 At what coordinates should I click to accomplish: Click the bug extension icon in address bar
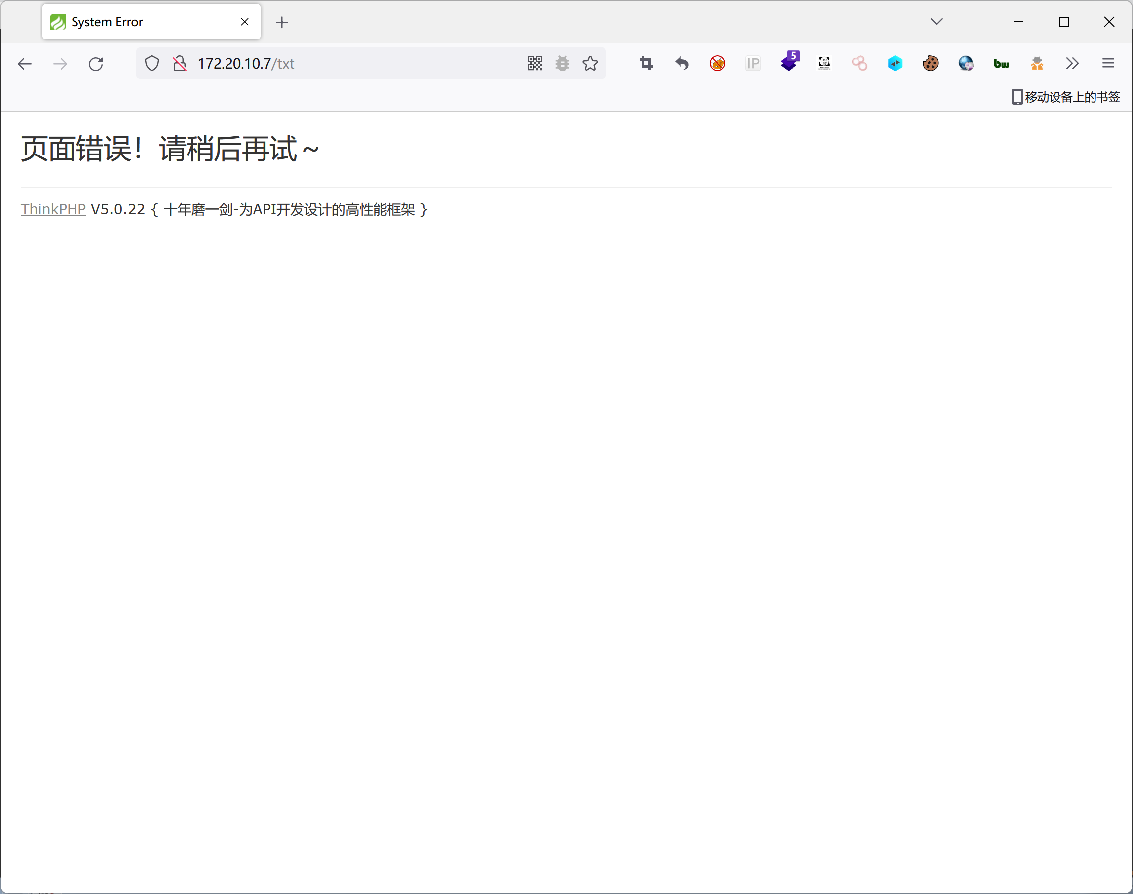(x=563, y=63)
